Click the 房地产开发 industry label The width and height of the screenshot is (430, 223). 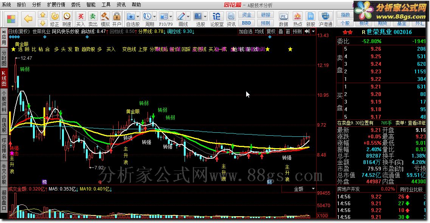click(x=348, y=189)
